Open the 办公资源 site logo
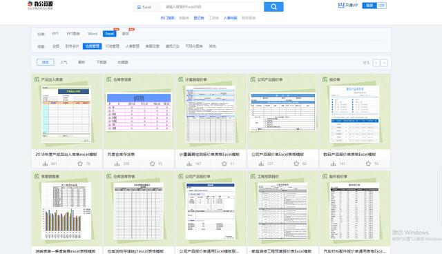442x254 pixels. click(40, 5)
